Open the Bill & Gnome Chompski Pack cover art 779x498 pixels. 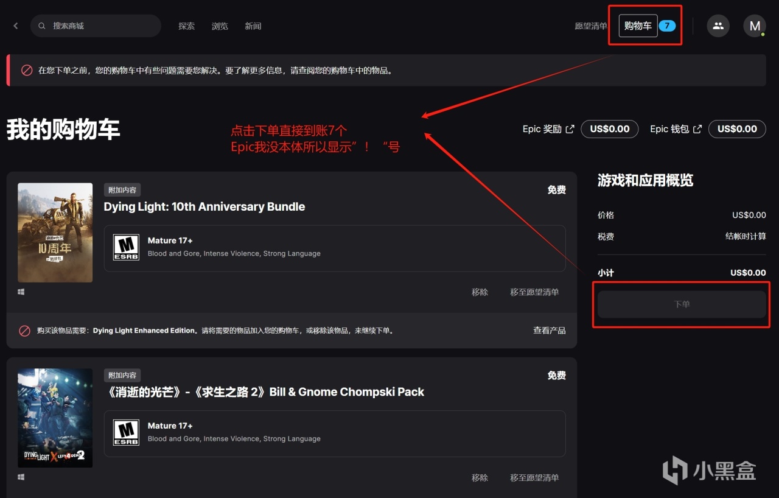pos(55,418)
